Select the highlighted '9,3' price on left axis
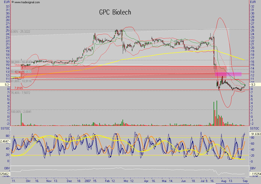The width and height of the screenshot is (261, 184). (x=6, y=84)
